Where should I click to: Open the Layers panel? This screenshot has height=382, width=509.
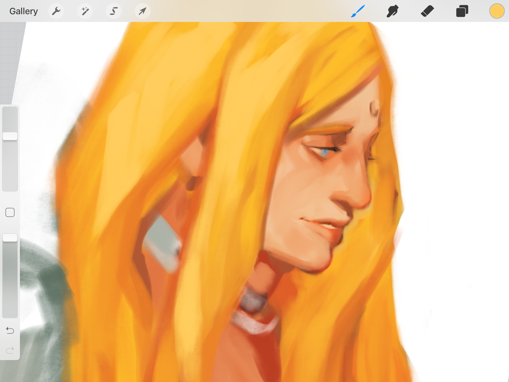(462, 11)
